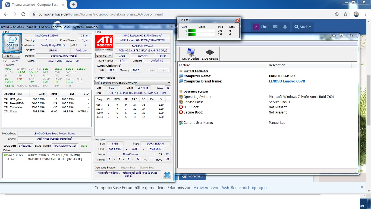Click the BIOS version 40CN25WW(V2.11) field
The image size is (371, 209).
pos(65,146)
